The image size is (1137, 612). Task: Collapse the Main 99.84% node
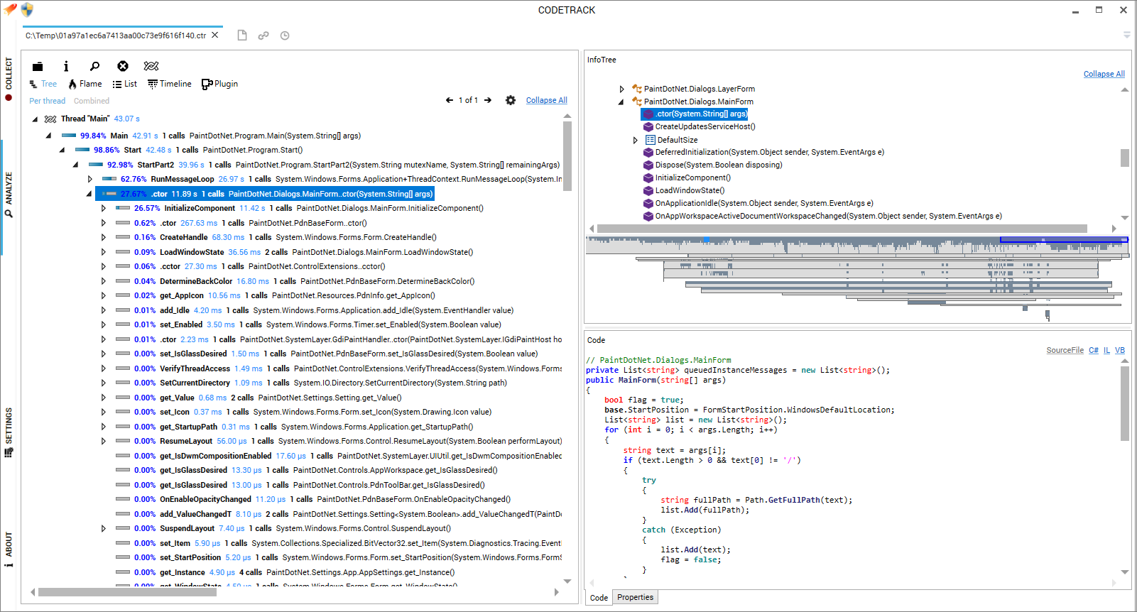pyautogui.click(x=48, y=136)
